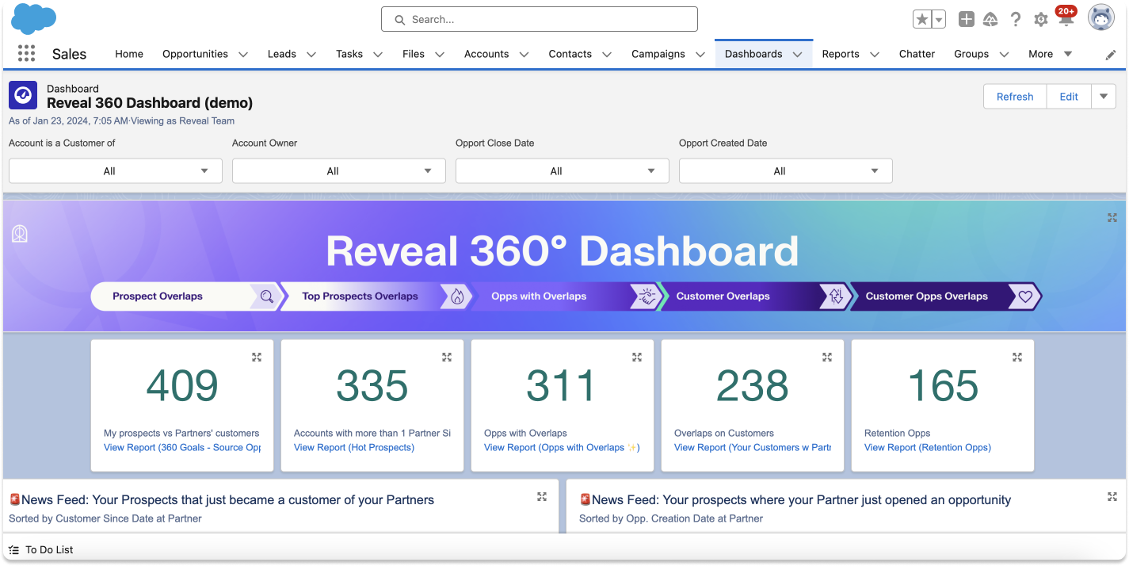Expand the Campaigns tab chevron

click(x=700, y=55)
